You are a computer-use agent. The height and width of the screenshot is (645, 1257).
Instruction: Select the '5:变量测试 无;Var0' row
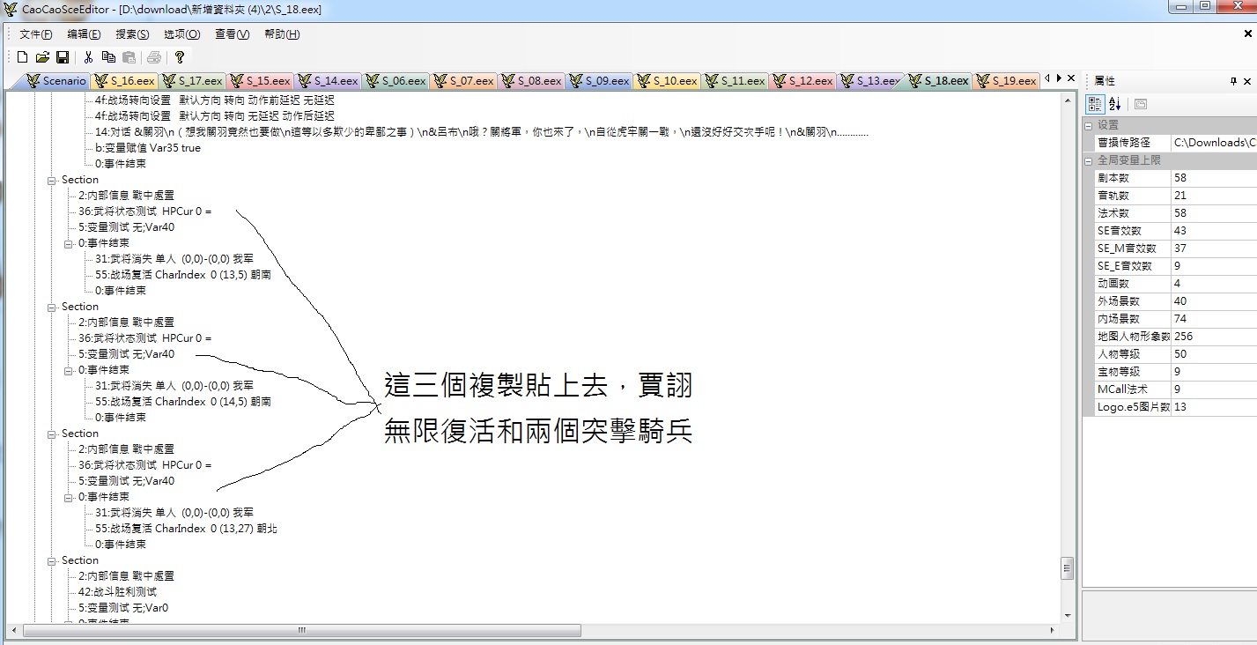coord(122,608)
